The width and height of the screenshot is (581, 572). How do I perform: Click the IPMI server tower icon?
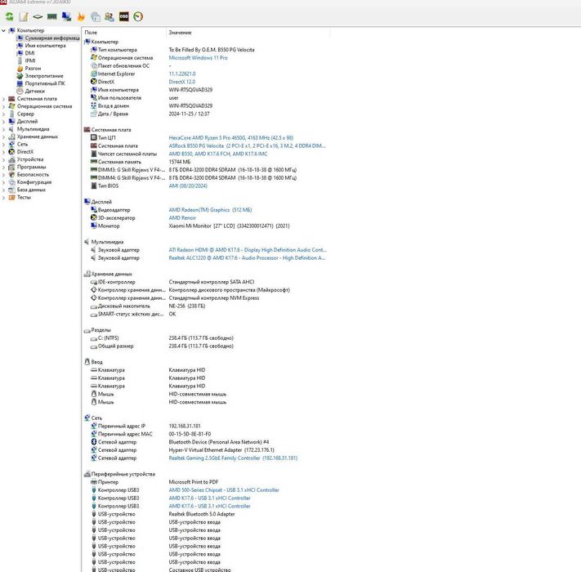coord(20,60)
